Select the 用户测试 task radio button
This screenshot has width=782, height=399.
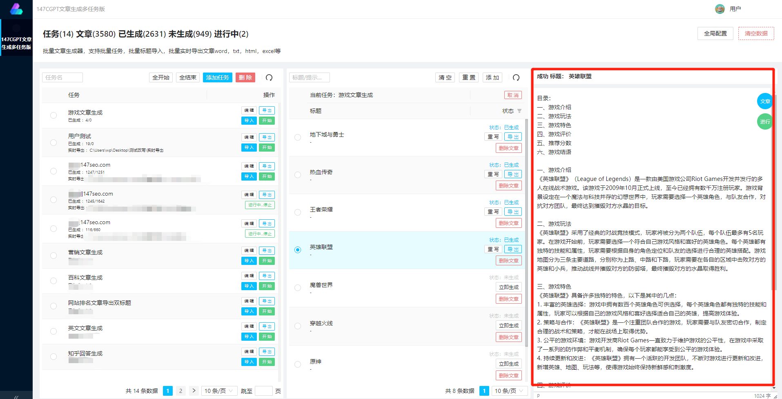[53, 143]
